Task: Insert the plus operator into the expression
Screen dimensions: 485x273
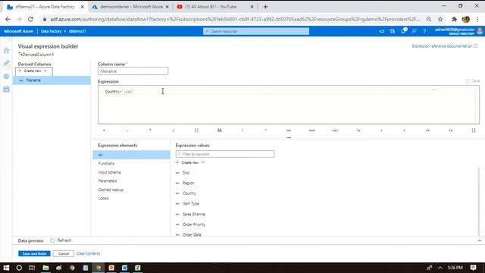Action: (104, 130)
